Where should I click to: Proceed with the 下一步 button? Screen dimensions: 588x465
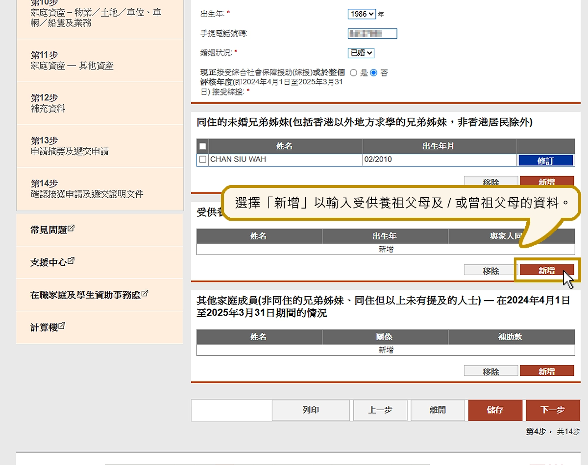click(x=552, y=410)
